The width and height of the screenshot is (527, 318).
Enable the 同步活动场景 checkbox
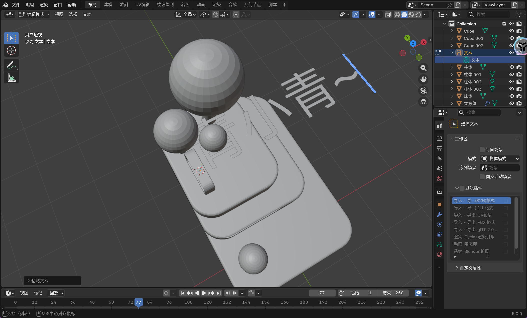click(x=482, y=177)
